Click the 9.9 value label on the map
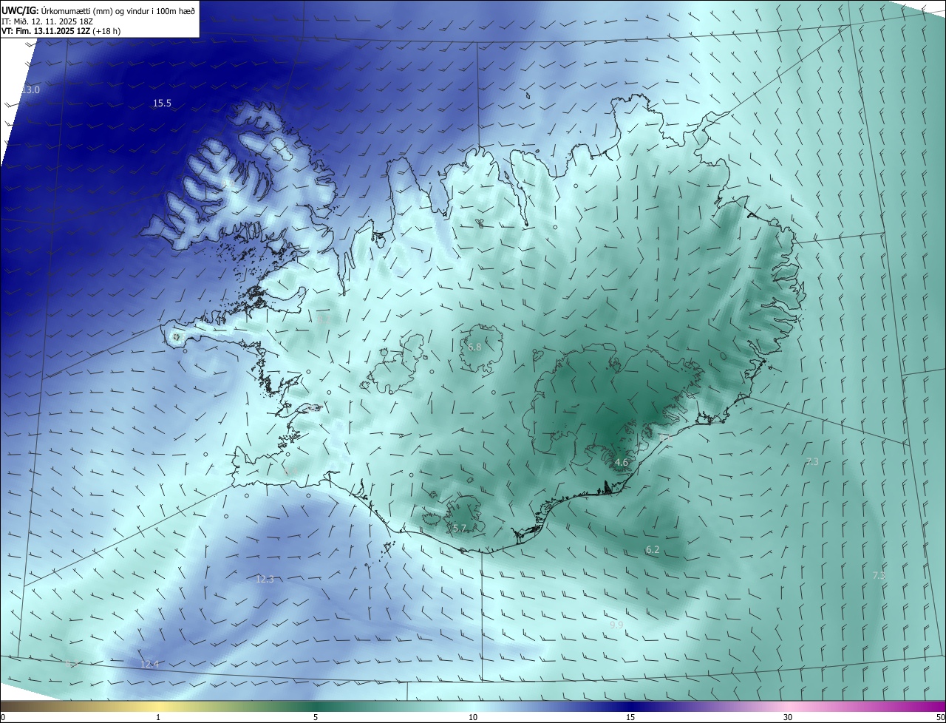 [x=616, y=625]
